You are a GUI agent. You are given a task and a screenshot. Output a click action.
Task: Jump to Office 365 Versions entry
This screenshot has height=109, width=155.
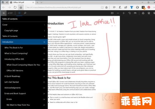pyautogui.click(x=24, y=71)
